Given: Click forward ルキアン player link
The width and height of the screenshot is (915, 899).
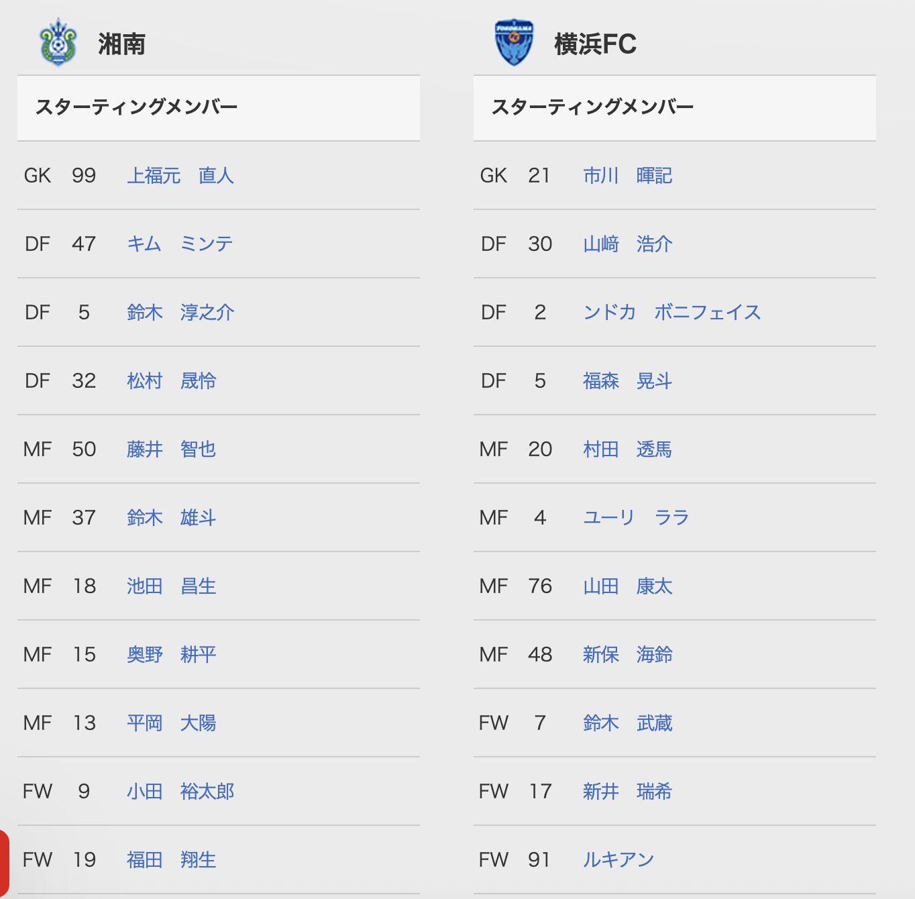Looking at the screenshot, I should point(618,860).
